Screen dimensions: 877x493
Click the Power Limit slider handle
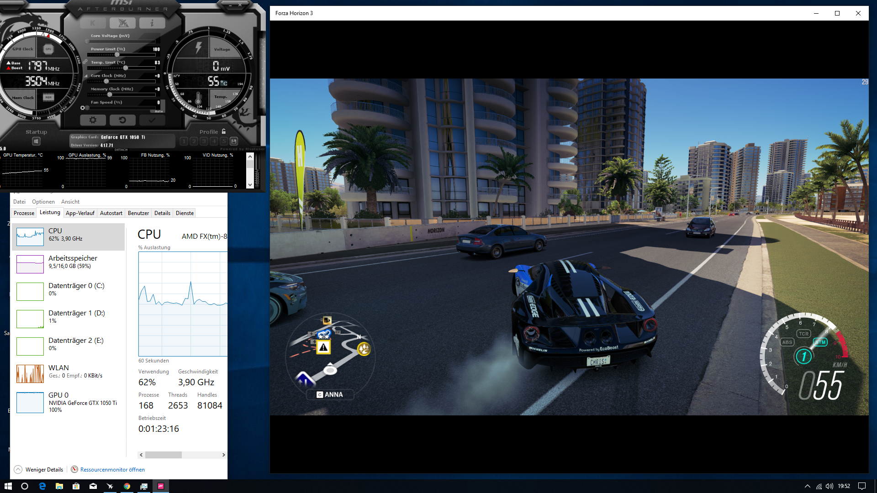[x=117, y=55]
